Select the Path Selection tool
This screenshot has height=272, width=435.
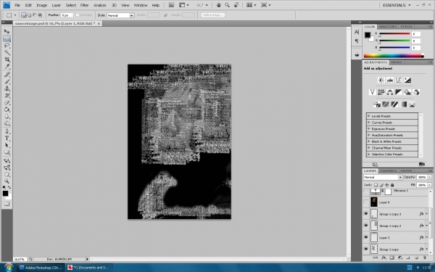pyautogui.click(x=7, y=146)
